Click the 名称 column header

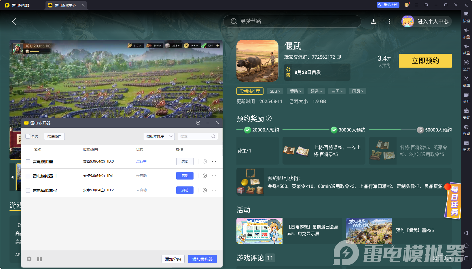tap(37, 150)
